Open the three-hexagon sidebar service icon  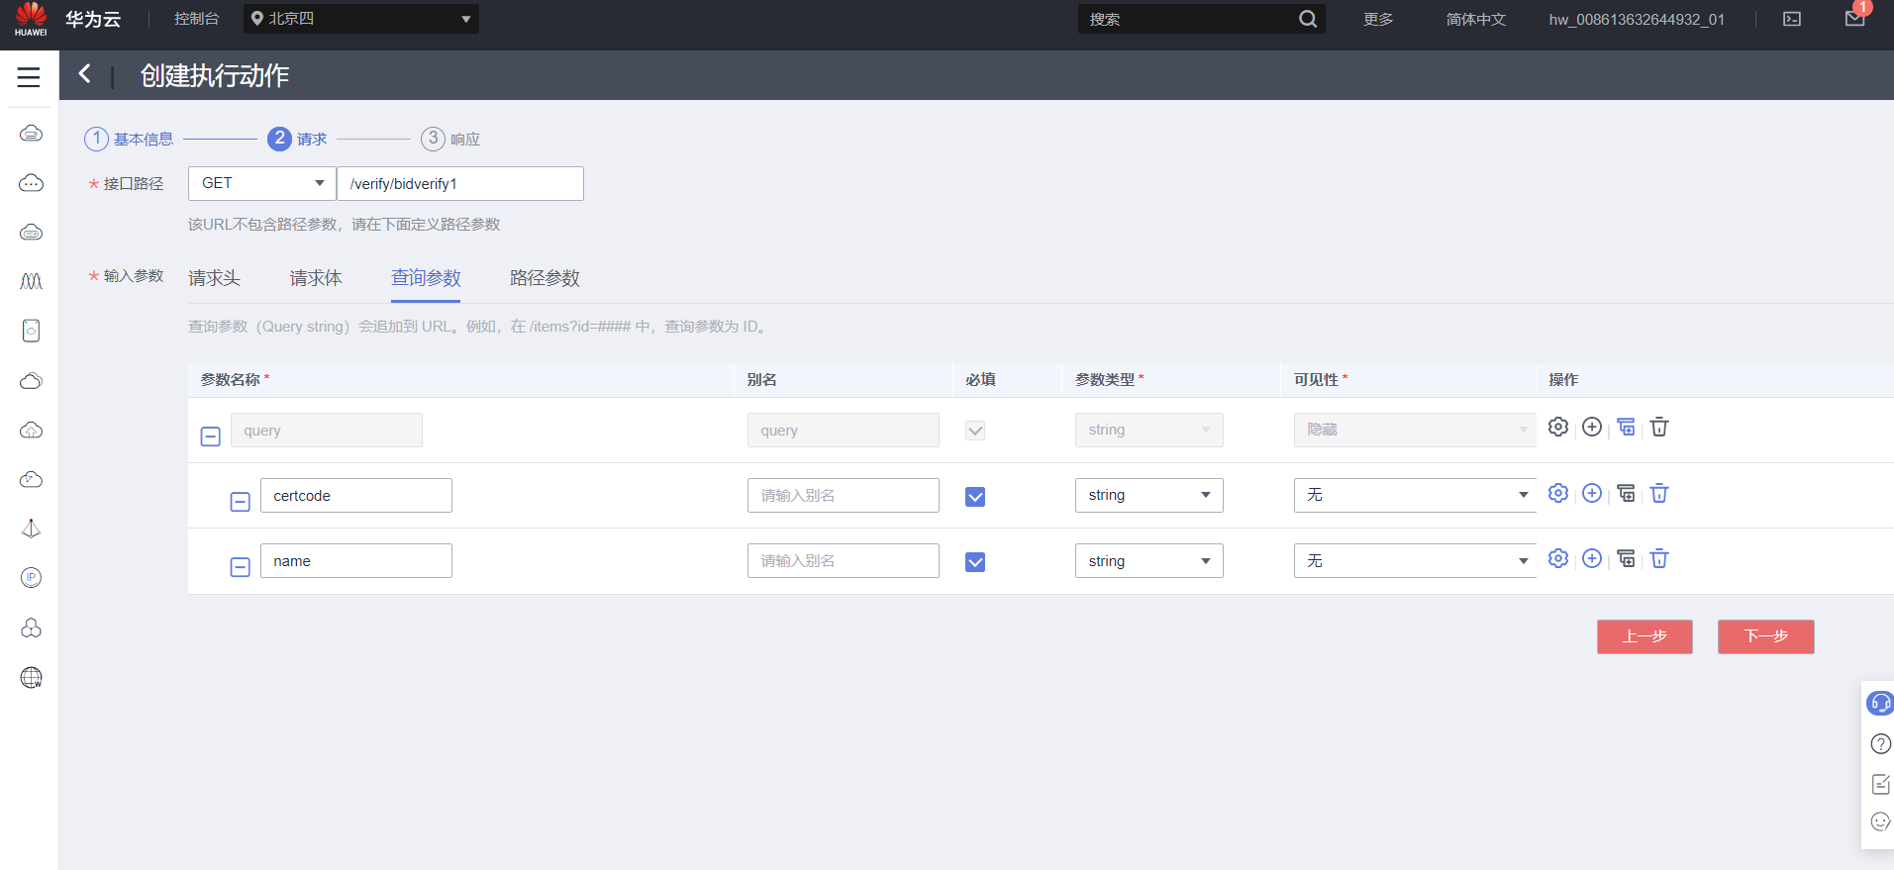(x=31, y=628)
